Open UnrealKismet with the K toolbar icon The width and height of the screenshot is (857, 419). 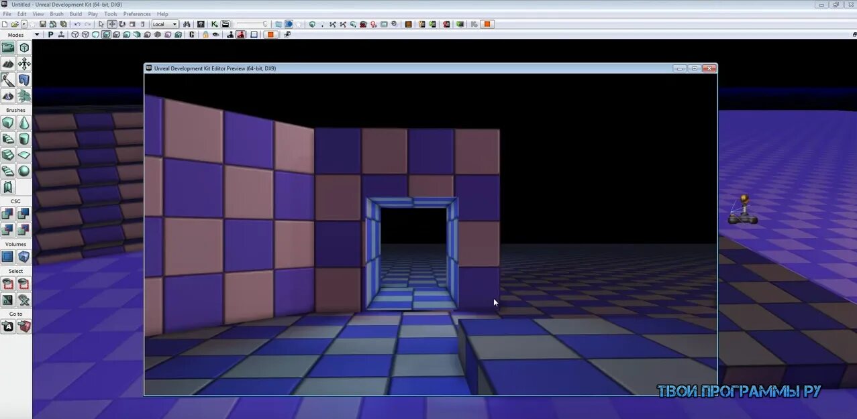[x=213, y=24]
